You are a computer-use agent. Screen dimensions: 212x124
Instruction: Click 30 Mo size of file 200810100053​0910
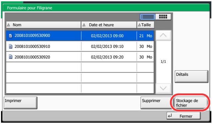[146, 47]
